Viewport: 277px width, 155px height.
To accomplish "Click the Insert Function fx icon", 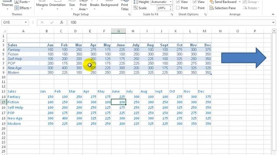I will pyautogui.click(x=61, y=22).
